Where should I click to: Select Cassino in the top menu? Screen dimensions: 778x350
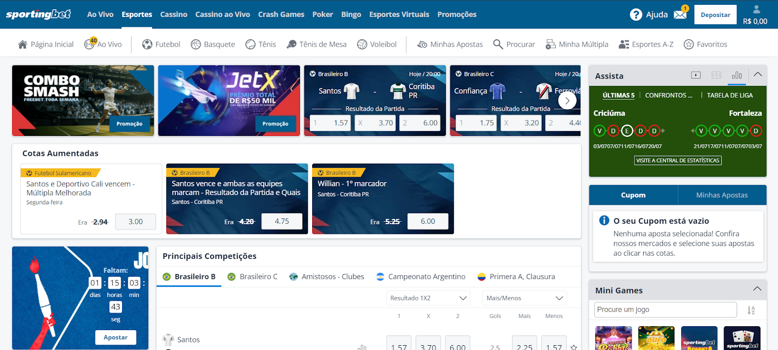click(174, 15)
